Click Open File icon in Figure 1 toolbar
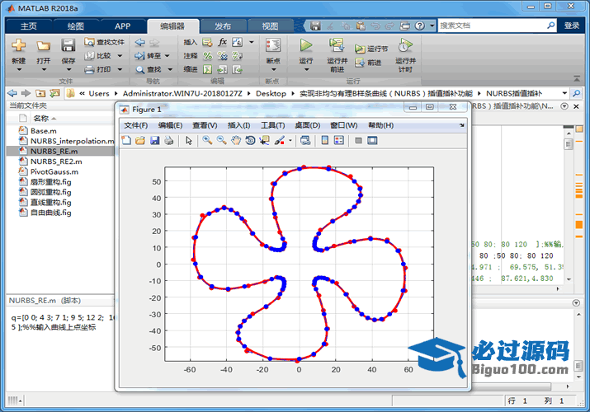Screen dimensions: 590x412 point(140,140)
